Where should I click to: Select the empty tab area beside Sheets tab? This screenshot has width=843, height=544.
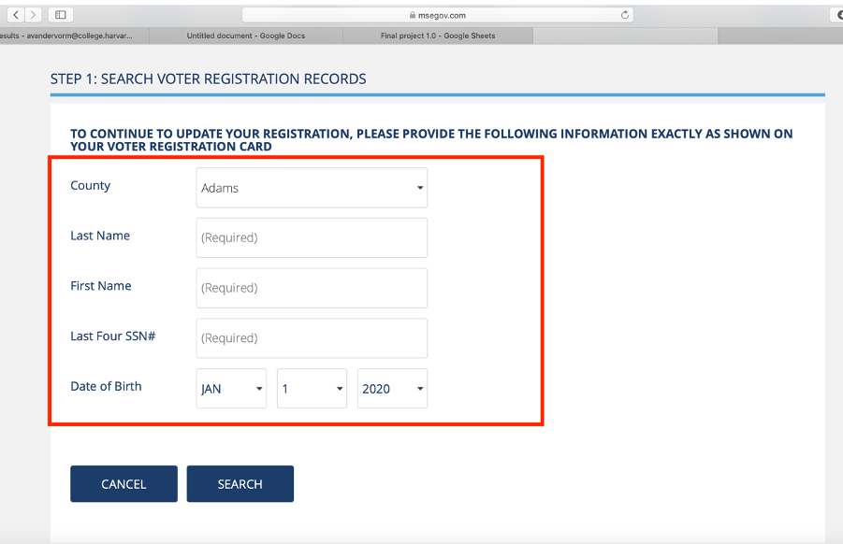pyautogui.click(x=625, y=36)
